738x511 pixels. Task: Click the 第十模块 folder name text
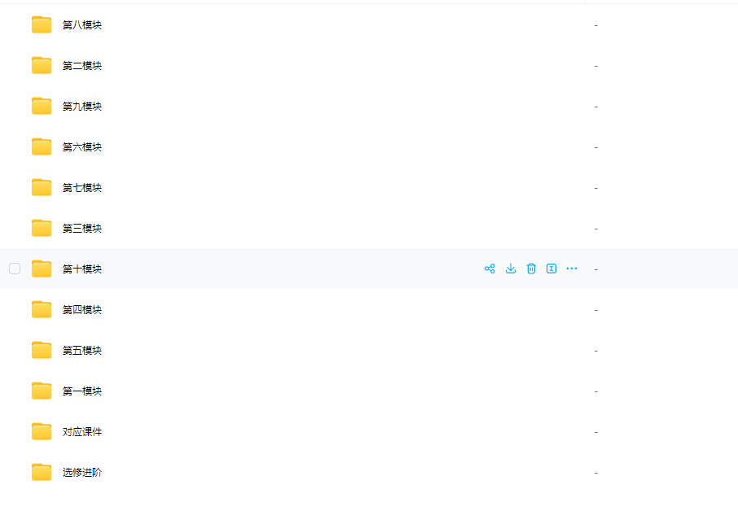82,269
